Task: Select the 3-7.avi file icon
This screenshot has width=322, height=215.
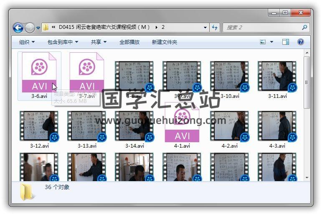Action: (86, 72)
